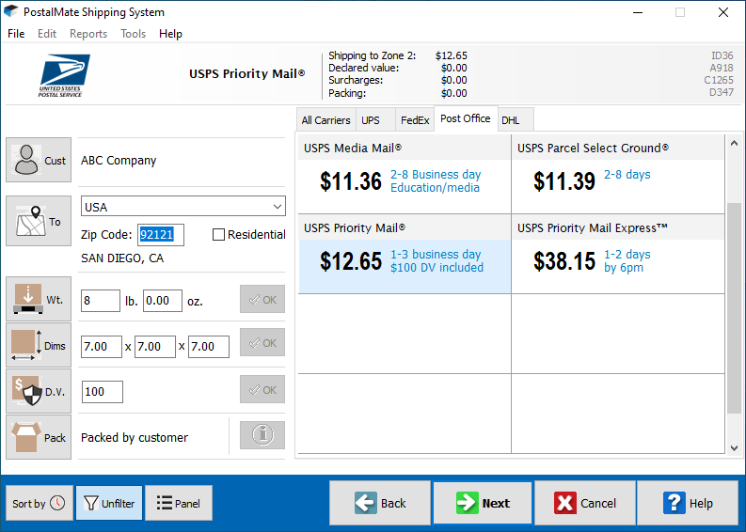Click the Packing: $0.00 line
Viewport: 746px width, 532px height.
[398, 93]
